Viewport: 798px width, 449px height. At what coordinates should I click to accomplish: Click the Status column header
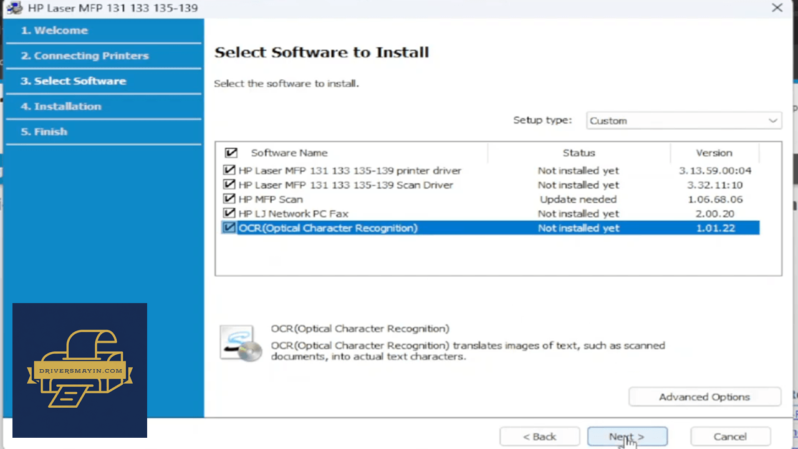click(x=579, y=153)
